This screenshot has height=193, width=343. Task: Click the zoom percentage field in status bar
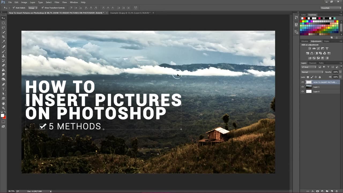tap(12, 191)
